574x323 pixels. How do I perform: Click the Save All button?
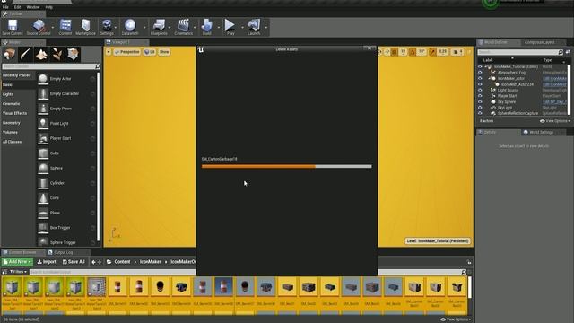tap(74, 262)
